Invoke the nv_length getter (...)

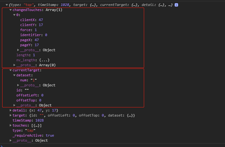tap(44, 60)
